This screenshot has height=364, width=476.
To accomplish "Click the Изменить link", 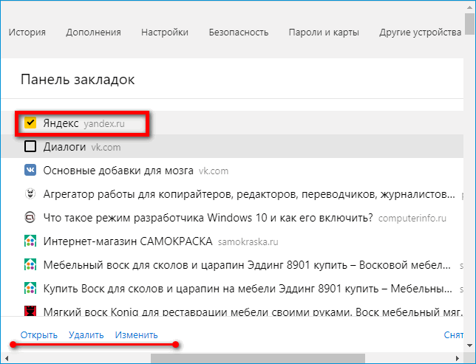I will point(136,335).
